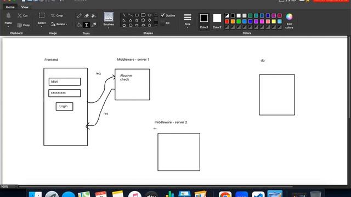Switch to the View tab

[x=25, y=7]
